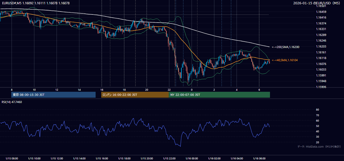Select the NY 22:00-07:00 JST session bar
Viewport: 344px width, 161px height.
219,95
